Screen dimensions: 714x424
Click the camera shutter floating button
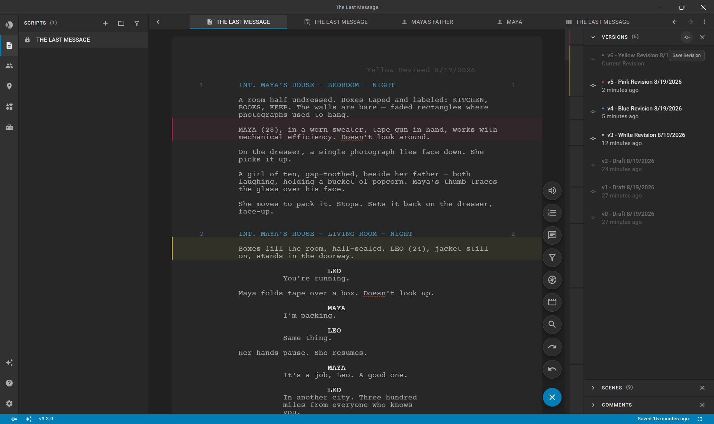click(x=552, y=280)
